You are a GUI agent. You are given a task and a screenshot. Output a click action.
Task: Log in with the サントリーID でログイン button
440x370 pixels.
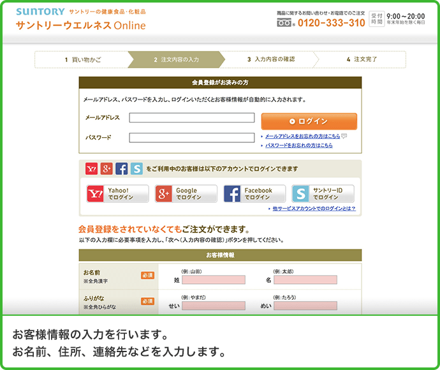click(x=323, y=194)
